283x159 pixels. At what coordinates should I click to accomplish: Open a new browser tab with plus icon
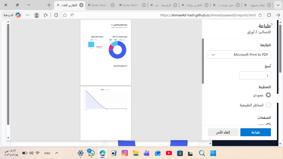point(49,5)
